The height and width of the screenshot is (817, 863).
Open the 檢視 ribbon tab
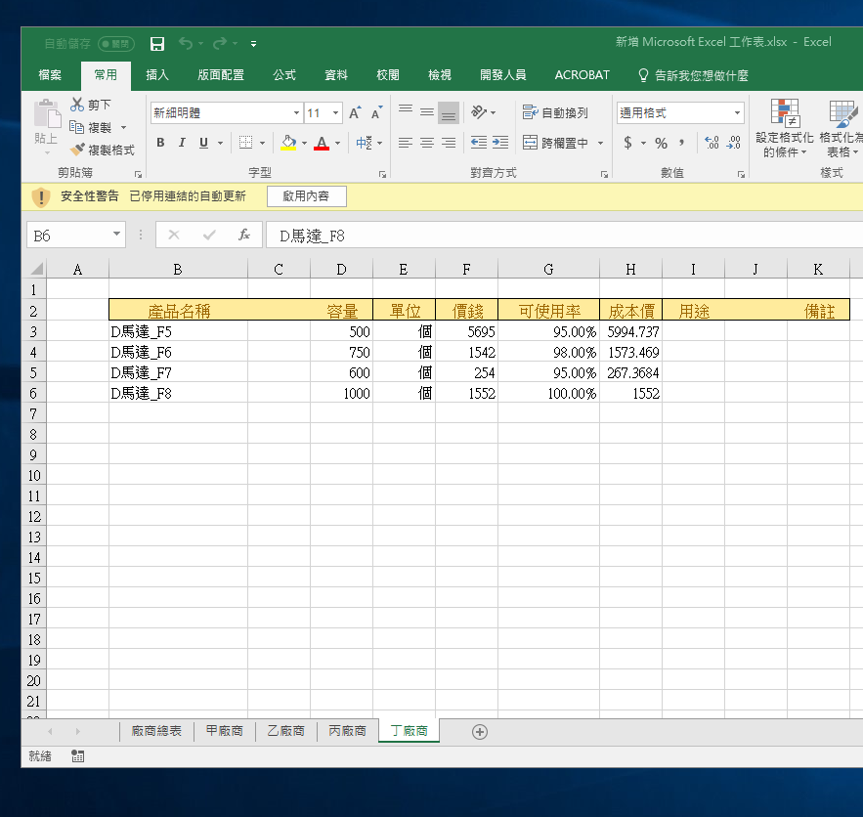440,75
